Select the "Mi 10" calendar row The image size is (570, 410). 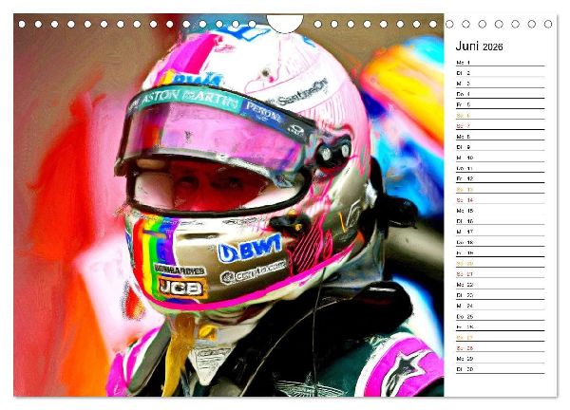[x=501, y=158]
